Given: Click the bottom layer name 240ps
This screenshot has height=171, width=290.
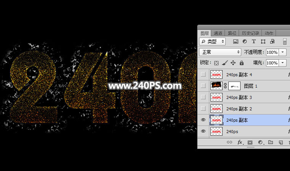Looking at the screenshot, I should coord(232,132).
